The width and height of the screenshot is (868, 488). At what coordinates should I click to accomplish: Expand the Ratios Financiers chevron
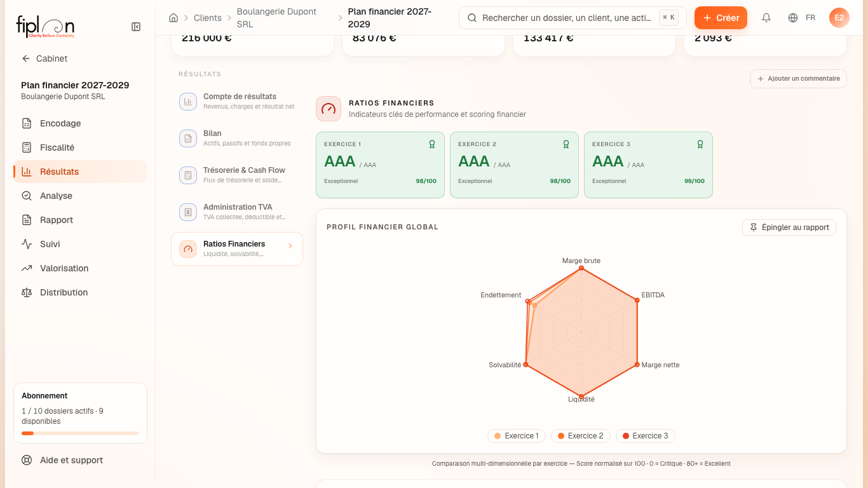tap(290, 246)
